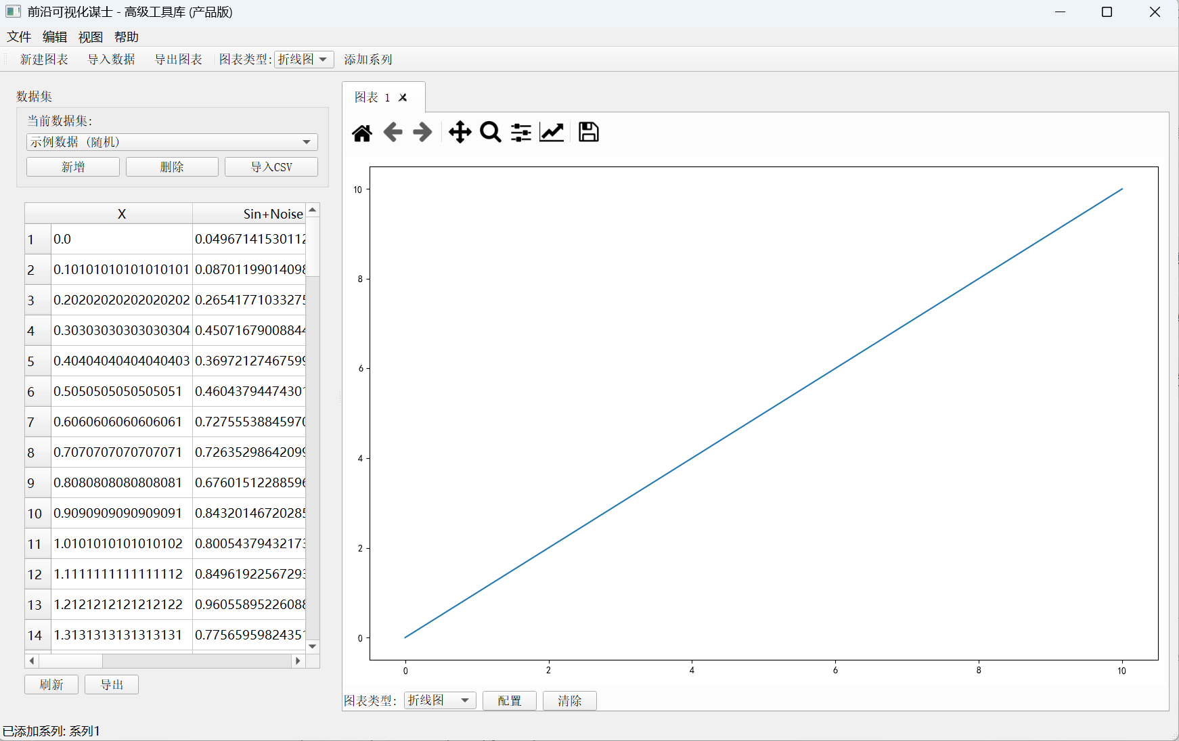Click the 配置 button
1179x741 pixels.
pyautogui.click(x=510, y=701)
